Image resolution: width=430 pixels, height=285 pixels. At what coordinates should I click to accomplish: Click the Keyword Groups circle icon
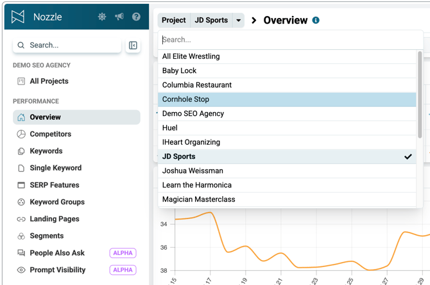(21, 202)
